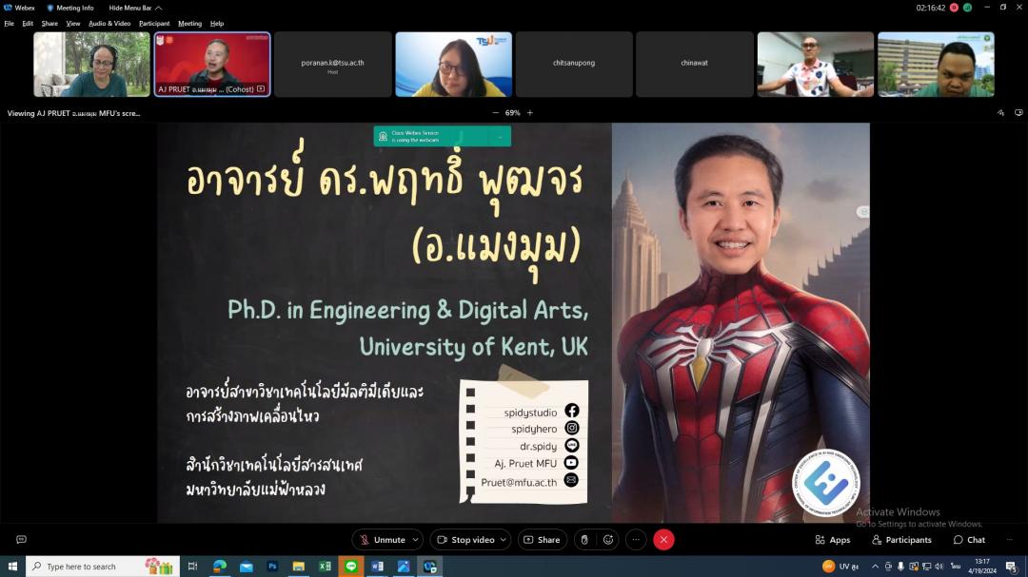Expand the audio options arrow beside Unmute
This screenshot has width=1028, height=577.
(x=415, y=540)
